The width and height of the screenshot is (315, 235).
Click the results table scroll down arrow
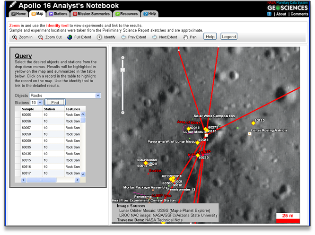(x=83, y=174)
